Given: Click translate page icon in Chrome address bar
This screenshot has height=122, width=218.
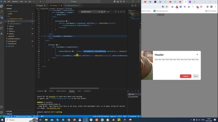Looking at the screenshot, I should (x=163, y=7).
